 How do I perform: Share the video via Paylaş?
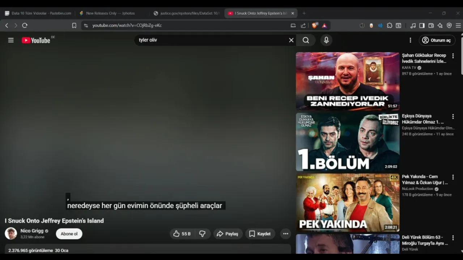coord(228,234)
